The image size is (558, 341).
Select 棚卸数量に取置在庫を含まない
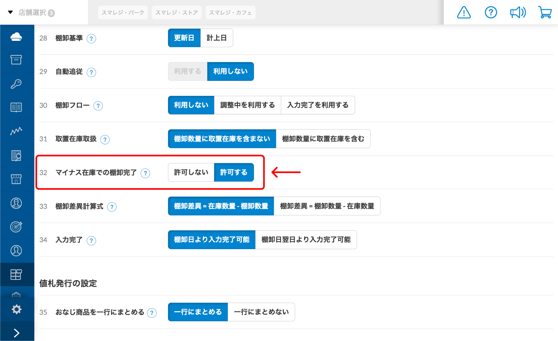point(222,139)
